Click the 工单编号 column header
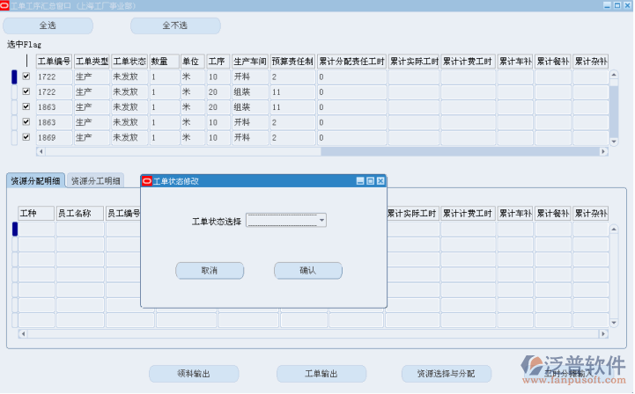This screenshot has height=394, width=635. coord(54,61)
